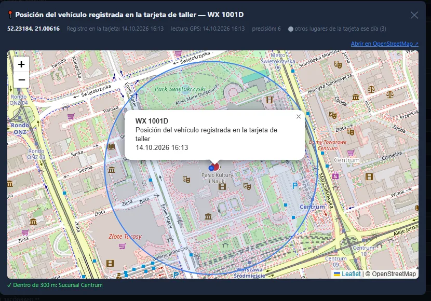The height and width of the screenshot is (301, 431).
Task: Click coordinates text 52.23184, 21.00616
Action: (33, 29)
